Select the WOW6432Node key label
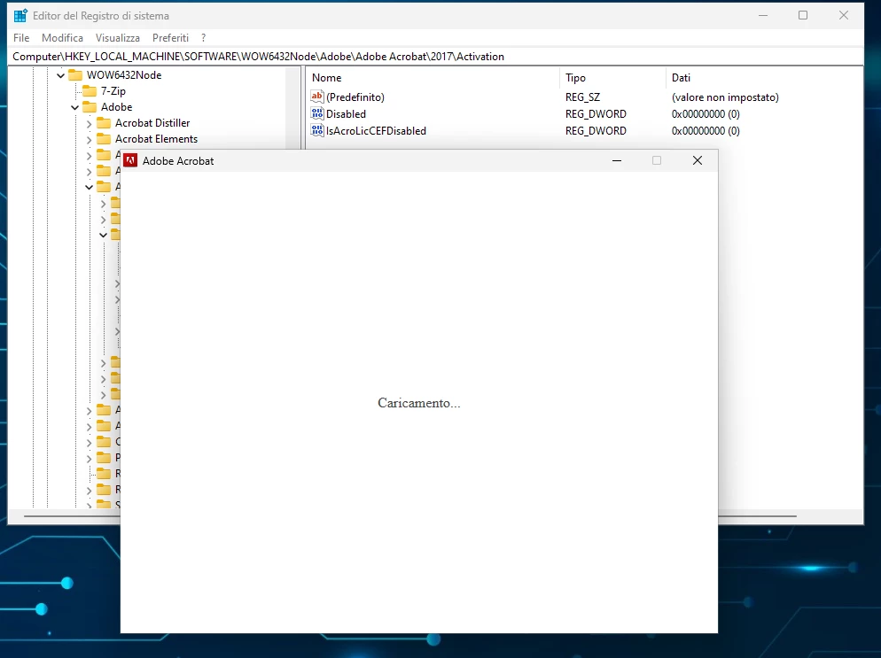Screen dimensions: 881x658 (x=124, y=74)
